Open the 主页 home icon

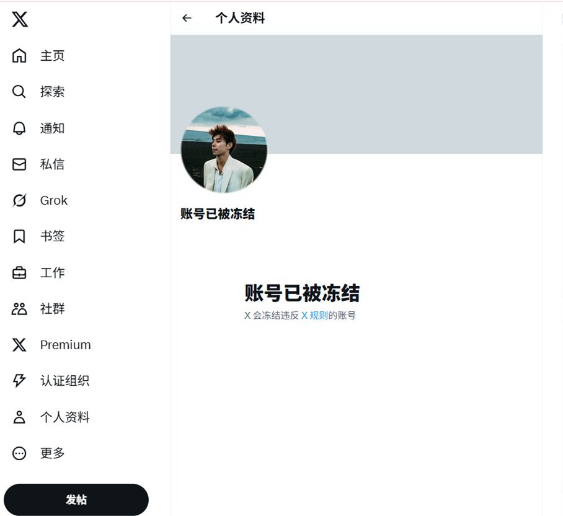pos(19,56)
